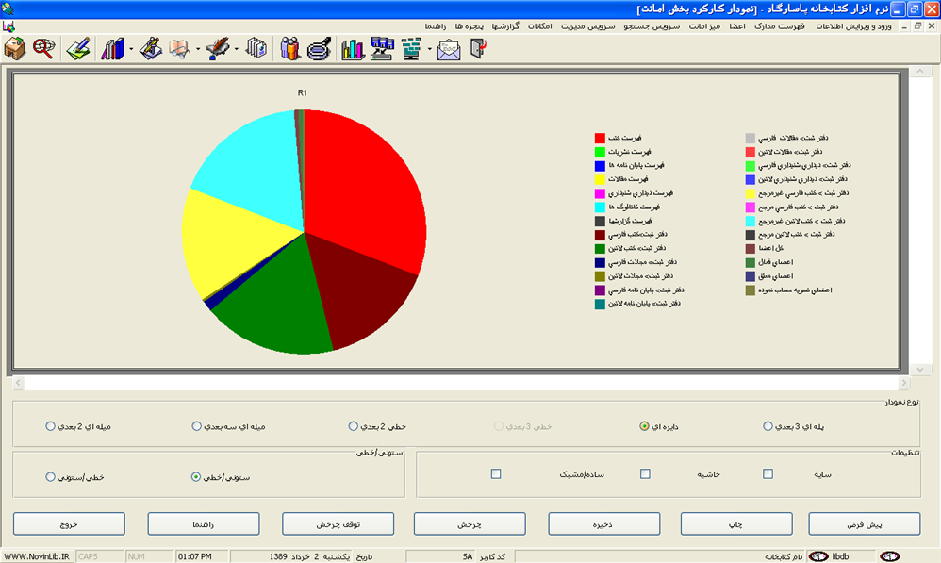
Task: Open the میز امانت menu
Action: [x=707, y=25]
